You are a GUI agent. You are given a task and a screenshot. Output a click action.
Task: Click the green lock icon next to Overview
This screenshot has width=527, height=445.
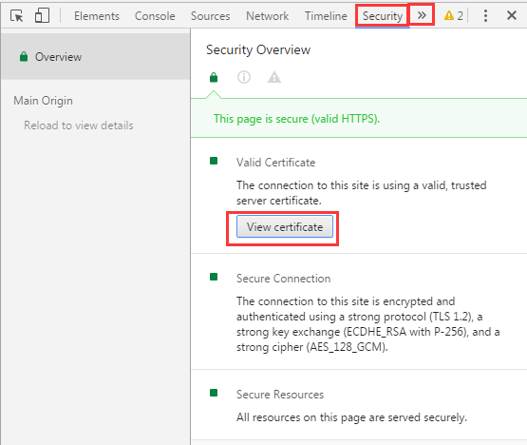[x=24, y=56]
